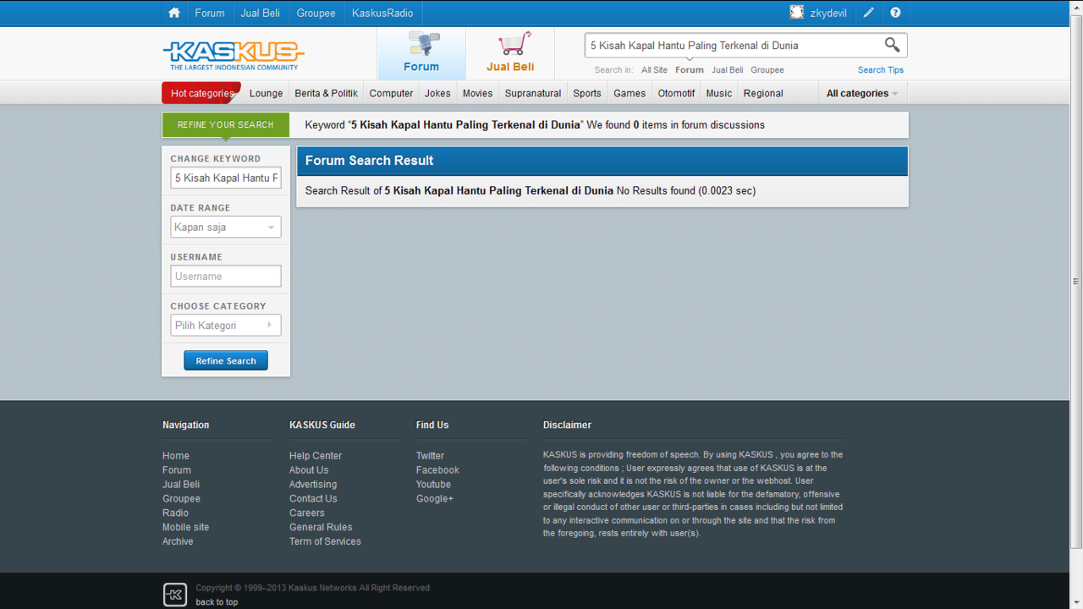Open Term of Services link
1083x609 pixels.
pos(325,541)
